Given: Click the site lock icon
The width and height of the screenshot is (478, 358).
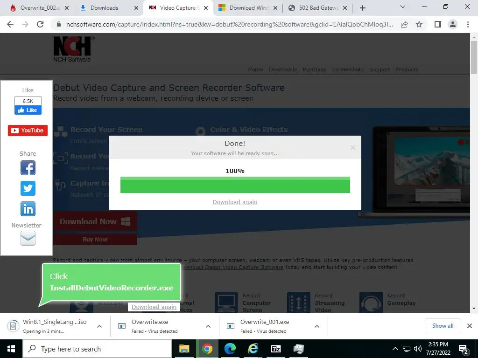Looking at the screenshot, I should 59,24.
